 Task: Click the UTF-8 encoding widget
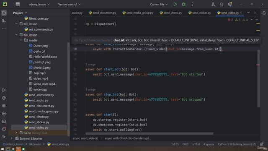point(196,144)
